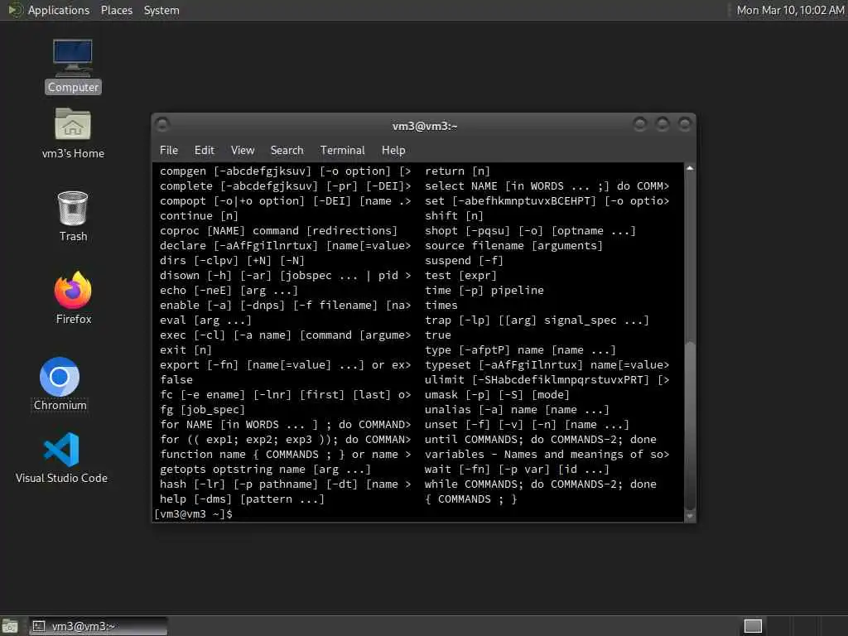
Task: Click the 'time [-p] pipeline' line
Action: tap(484, 290)
